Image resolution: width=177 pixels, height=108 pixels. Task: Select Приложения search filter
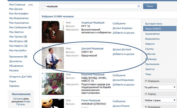tap(152, 64)
